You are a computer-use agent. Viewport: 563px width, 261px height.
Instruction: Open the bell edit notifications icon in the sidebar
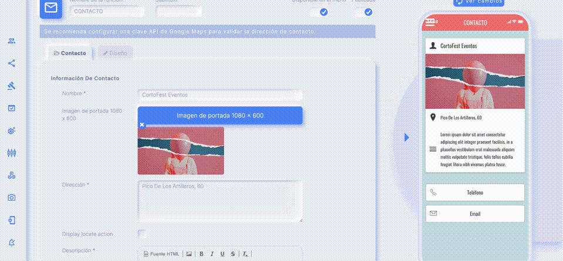(x=12, y=242)
